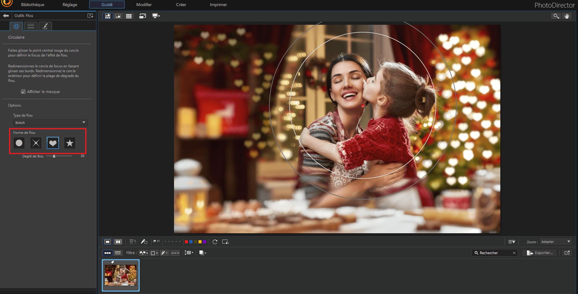578x294 pixels.
Task: Choose the heart blur shape
Action: [x=53, y=143]
